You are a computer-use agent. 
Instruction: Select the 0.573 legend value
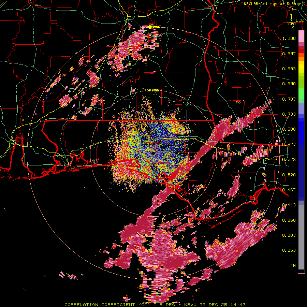point(289,159)
